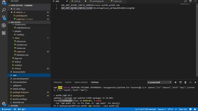Screen dimensions: 198x111
Task: Open .env.development in the file tree
Action: [21, 79]
